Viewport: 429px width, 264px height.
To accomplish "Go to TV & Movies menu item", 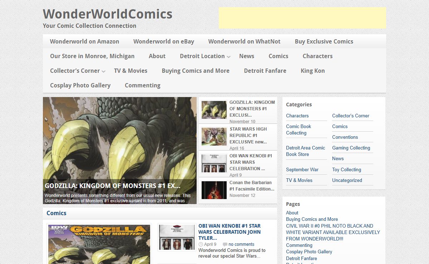I will coord(130,71).
